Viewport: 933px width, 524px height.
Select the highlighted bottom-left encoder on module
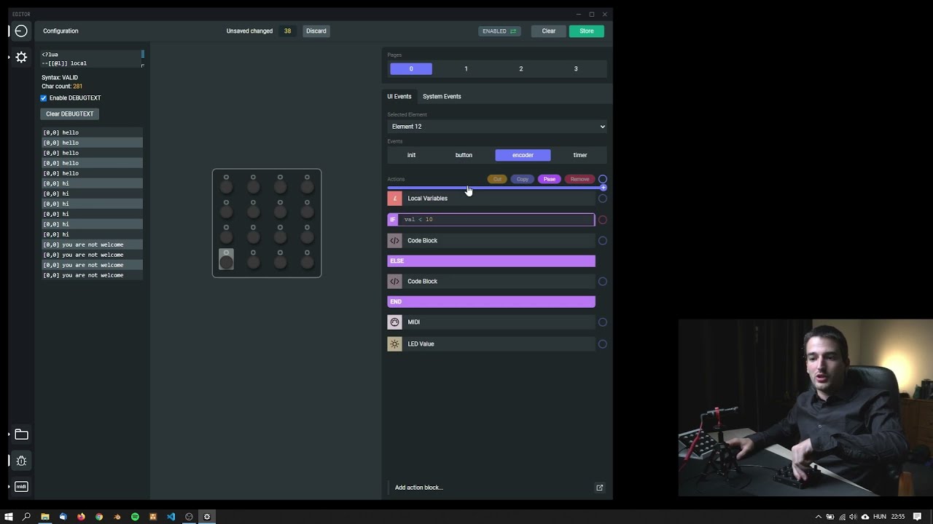[x=226, y=259]
